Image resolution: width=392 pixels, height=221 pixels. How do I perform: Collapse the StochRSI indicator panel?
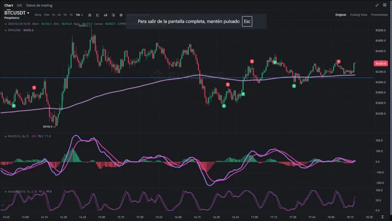(x=5, y=191)
